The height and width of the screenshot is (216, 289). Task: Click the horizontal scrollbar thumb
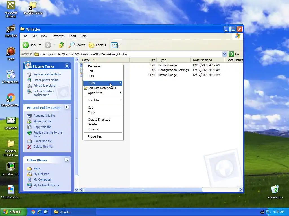(x=143, y=190)
